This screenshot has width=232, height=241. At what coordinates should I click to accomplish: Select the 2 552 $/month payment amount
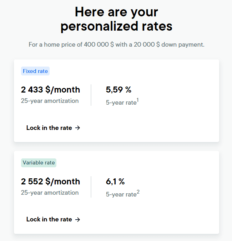pos(50,182)
